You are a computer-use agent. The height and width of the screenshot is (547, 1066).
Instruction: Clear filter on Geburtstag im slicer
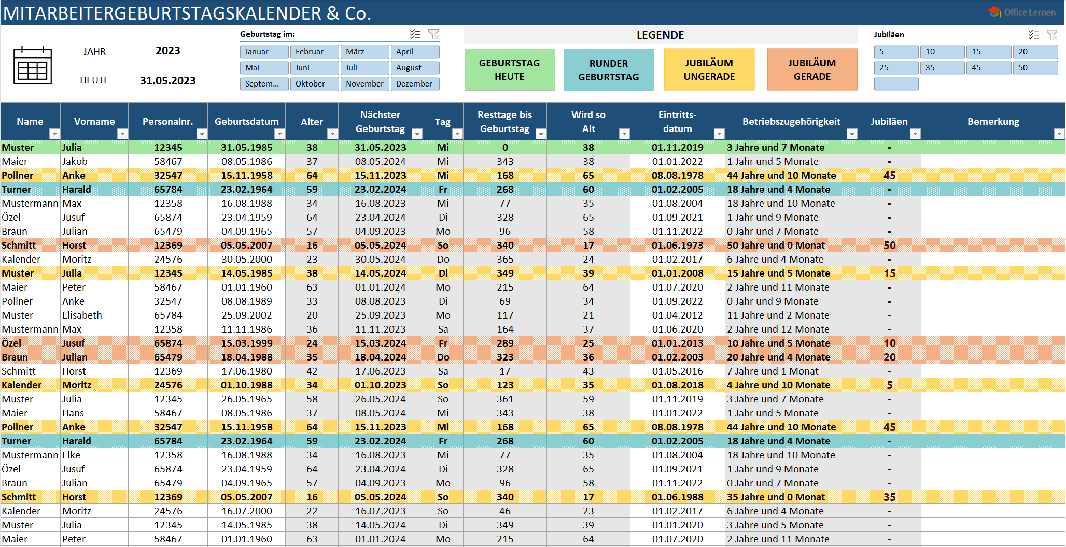click(x=433, y=34)
